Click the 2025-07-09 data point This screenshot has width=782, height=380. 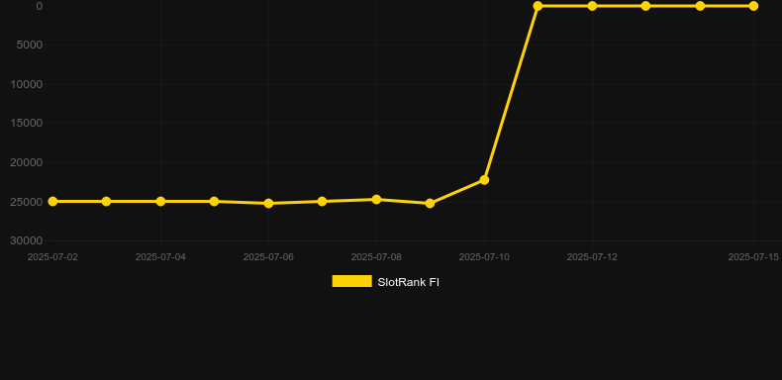(x=430, y=204)
